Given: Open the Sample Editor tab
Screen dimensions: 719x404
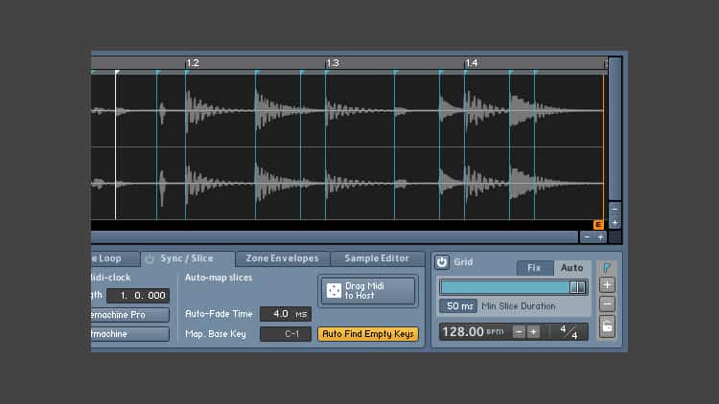Looking at the screenshot, I should pyautogui.click(x=377, y=258).
